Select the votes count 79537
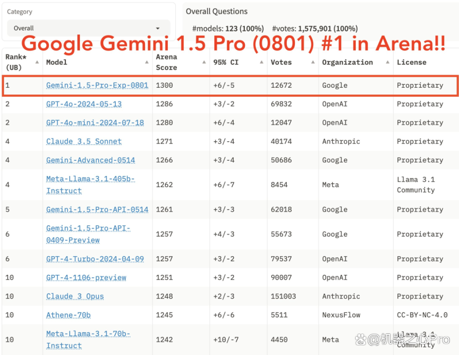 click(x=281, y=259)
